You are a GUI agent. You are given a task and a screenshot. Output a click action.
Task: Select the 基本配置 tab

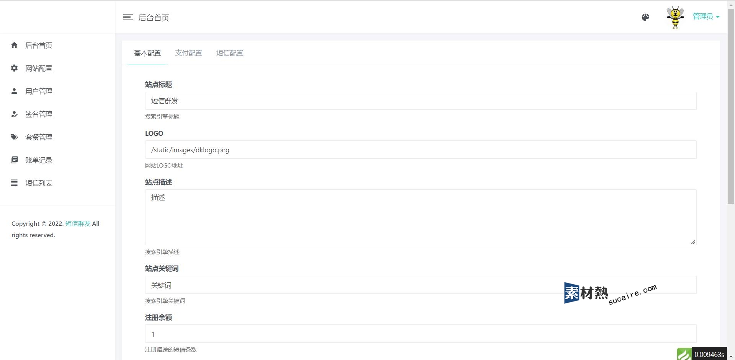point(147,53)
